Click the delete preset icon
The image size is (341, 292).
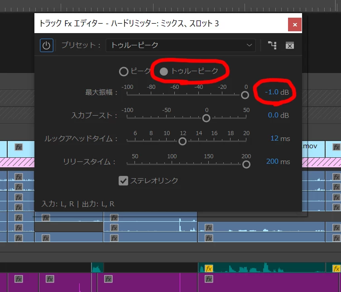click(x=290, y=45)
